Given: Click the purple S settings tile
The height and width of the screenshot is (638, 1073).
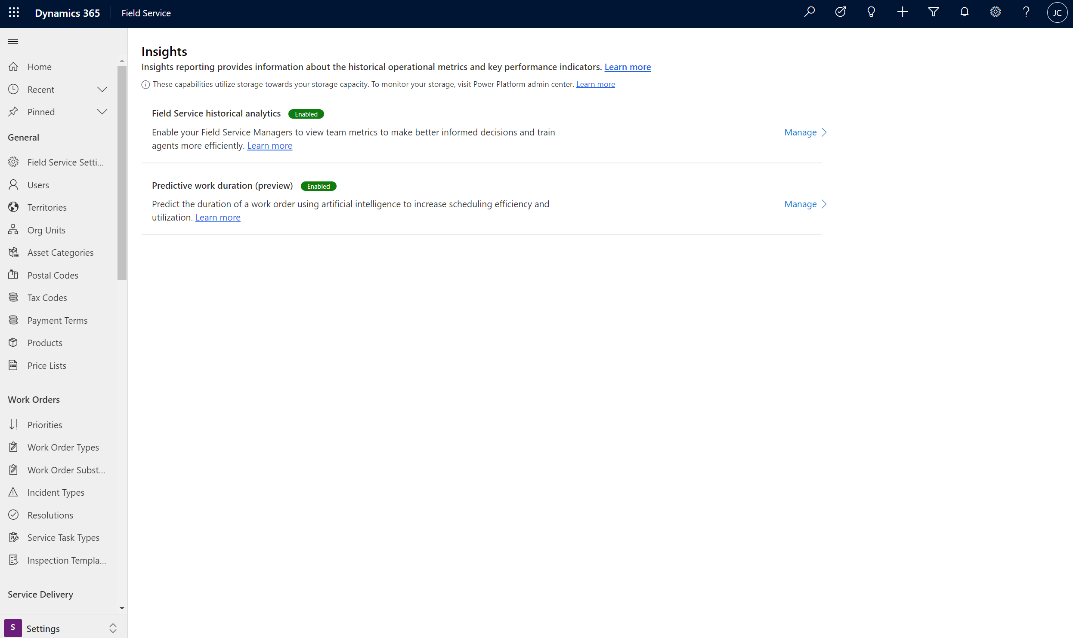Looking at the screenshot, I should [13, 628].
